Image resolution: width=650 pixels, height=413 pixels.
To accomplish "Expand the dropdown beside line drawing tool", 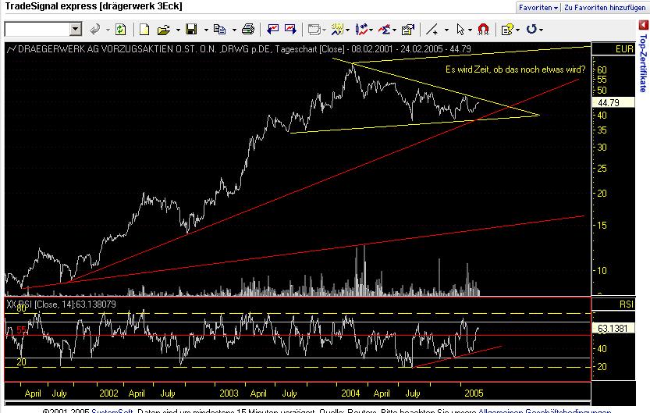I will 446,30.
